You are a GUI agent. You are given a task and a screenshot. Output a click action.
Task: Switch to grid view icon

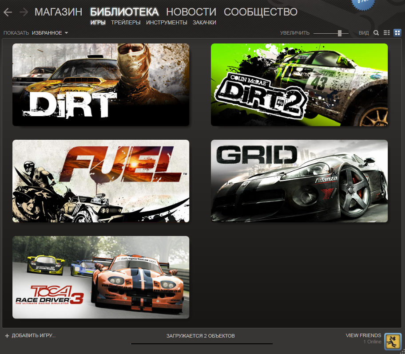coord(397,33)
